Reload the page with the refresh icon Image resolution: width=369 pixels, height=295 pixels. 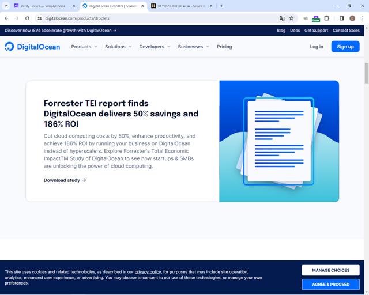[27, 18]
